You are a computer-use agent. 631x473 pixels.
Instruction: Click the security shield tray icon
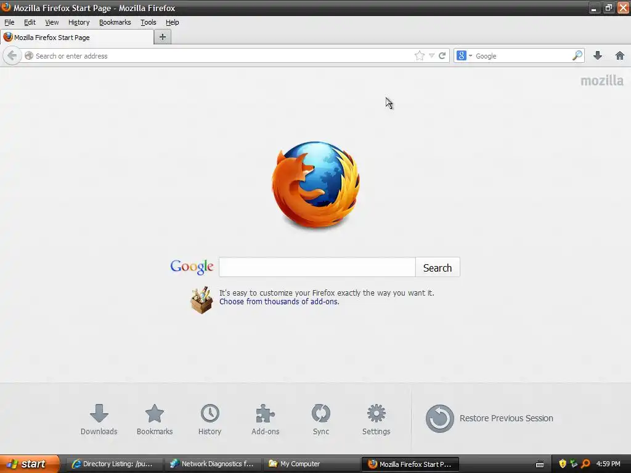[x=563, y=464]
